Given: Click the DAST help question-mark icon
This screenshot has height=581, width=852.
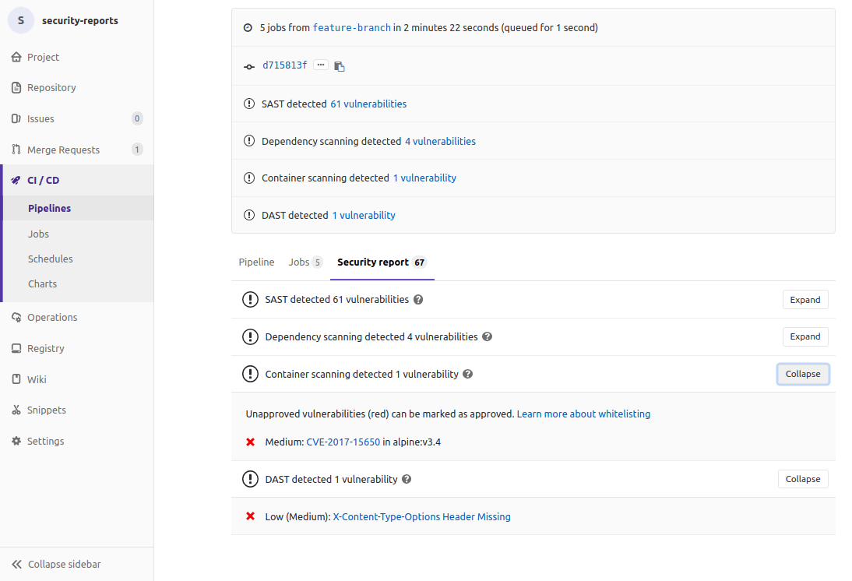Looking at the screenshot, I should click(x=407, y=479).
